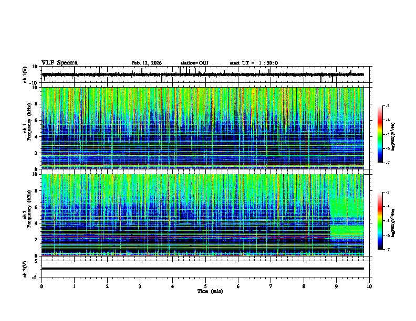This screenshot has height=321, width=416.
Task: Click the time axis tick label "5"
Action: coord(205,286)
